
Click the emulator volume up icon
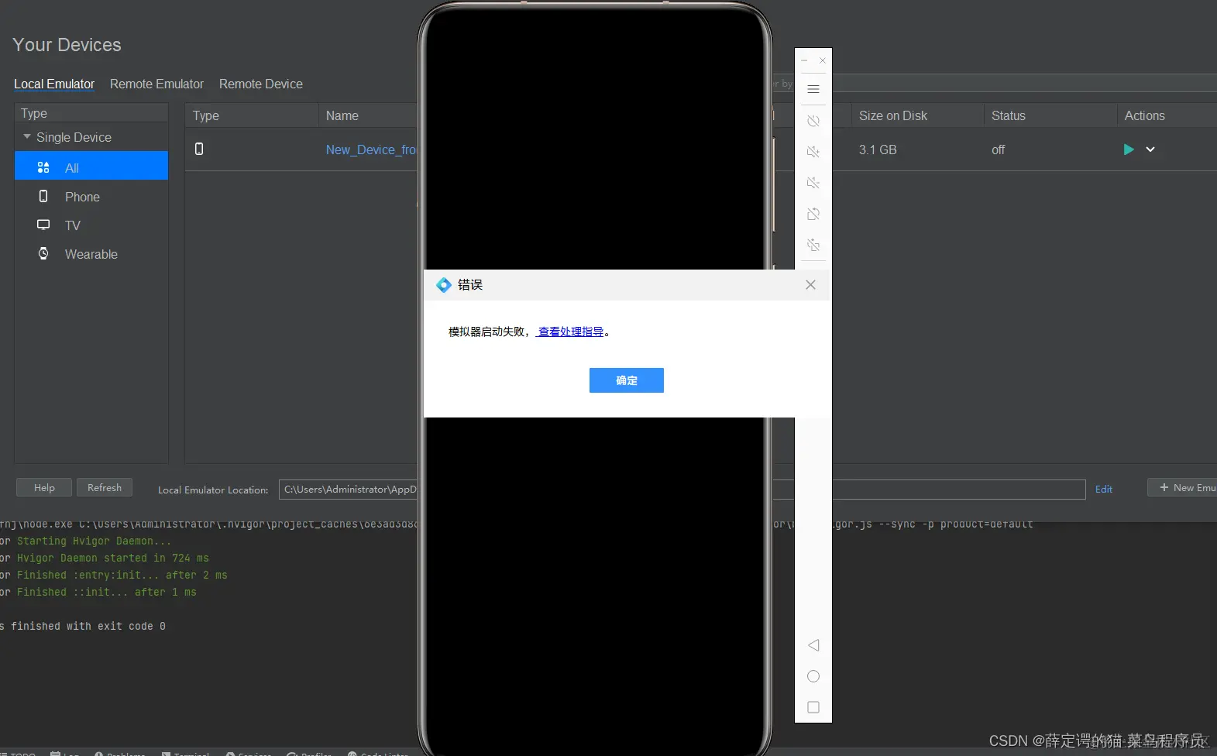point(813,152)
